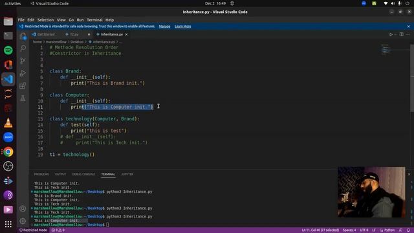Click the terminal prompt input line

click(x=108, y=225)
